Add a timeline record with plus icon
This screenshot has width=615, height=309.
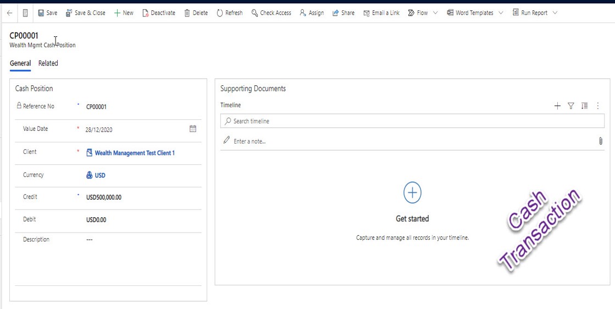click(557, 106)
